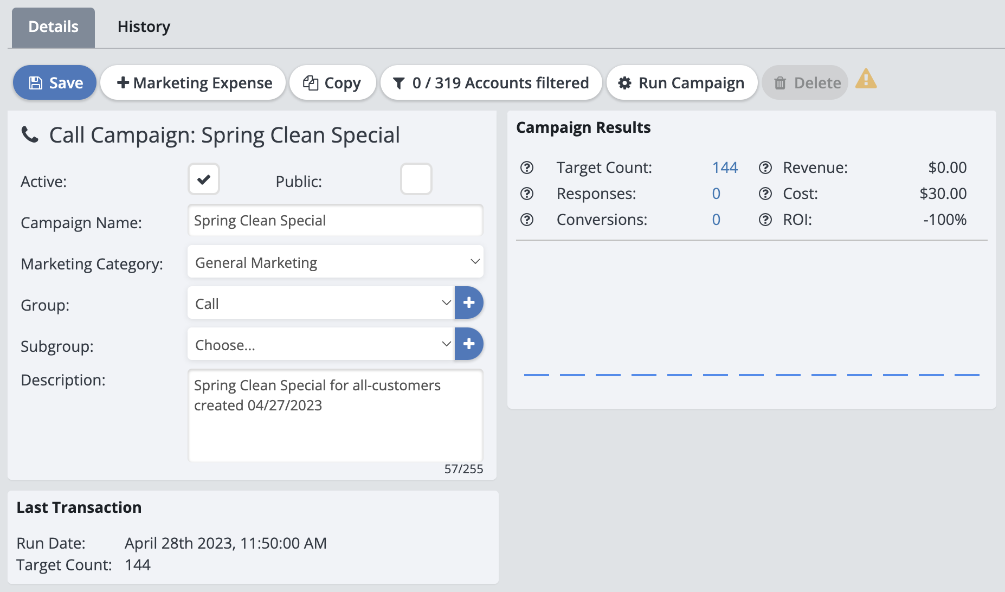Uncheck the Active checkbox
The width and height of the screenshot is (1005, 592).
tap(204, 179)
